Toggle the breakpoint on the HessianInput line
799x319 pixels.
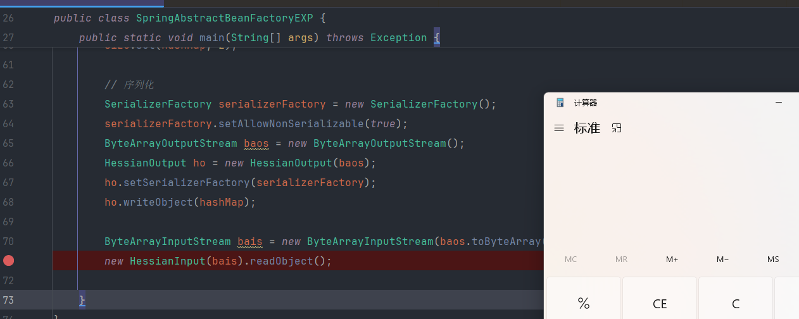click(x=8, y=261)
